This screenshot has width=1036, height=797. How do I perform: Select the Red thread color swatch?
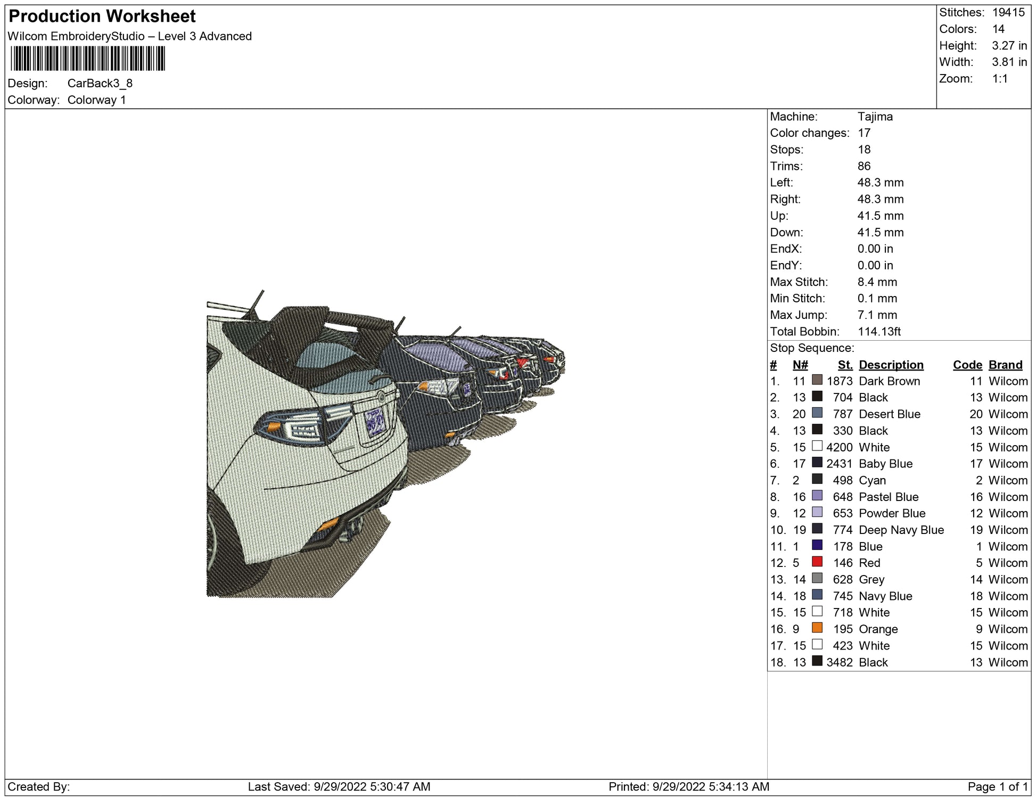[817, 562]
